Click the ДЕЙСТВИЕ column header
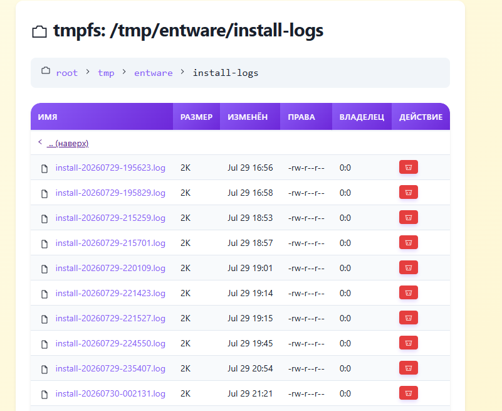The image size is (502, 411). (421, 117)
